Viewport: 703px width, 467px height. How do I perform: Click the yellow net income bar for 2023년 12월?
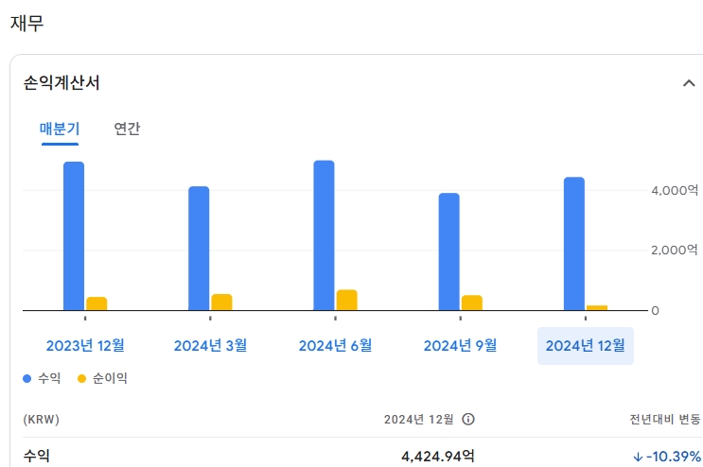click(x=97, y=303)
